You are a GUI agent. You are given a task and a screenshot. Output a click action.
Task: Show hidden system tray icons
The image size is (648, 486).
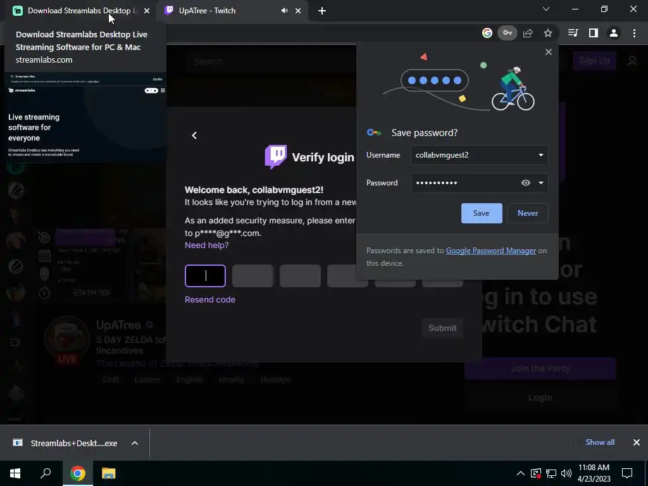521,473
